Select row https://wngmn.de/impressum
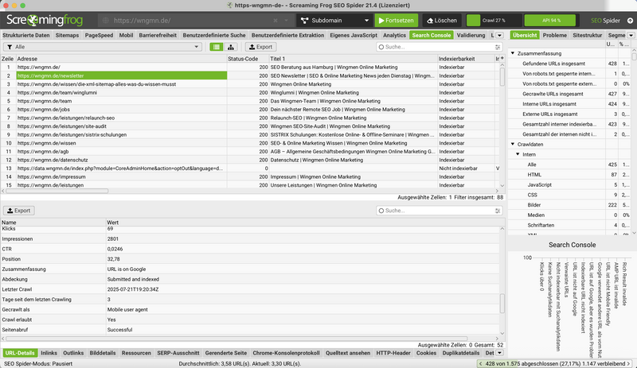The height and width of the screenshot is (368, 637). coord(252,177)
